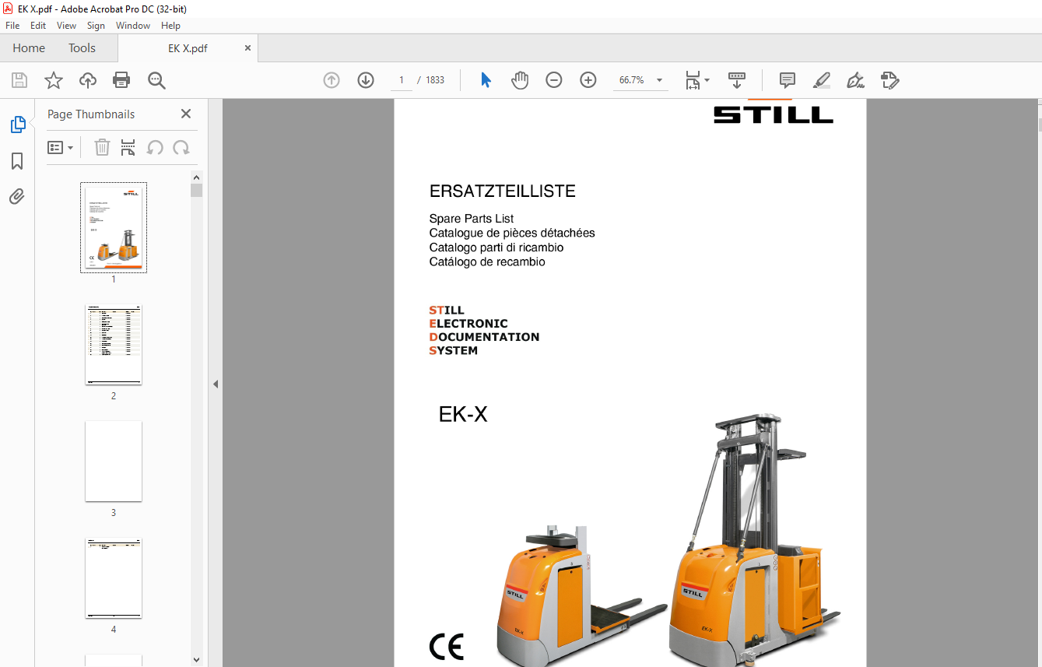
Task: Click the scrolling mode read icon
Action: pyautogui.click(x=736, y=80)
